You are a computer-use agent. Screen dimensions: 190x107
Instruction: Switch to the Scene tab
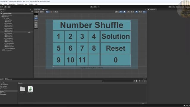tap(37, 10)
